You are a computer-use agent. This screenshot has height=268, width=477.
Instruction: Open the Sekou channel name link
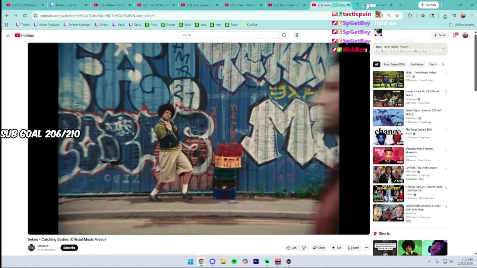[x=41, y=246]
